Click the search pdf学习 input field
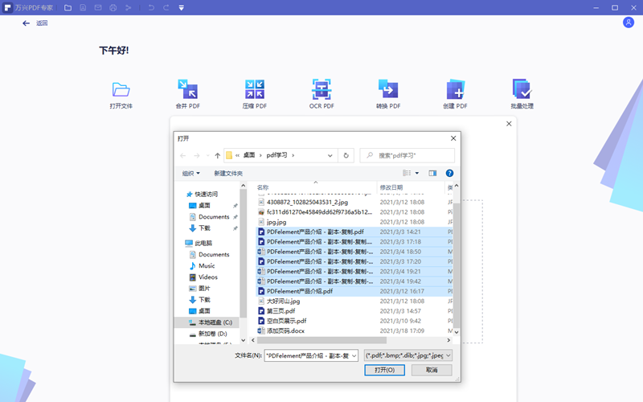 [x=412, y=155]
